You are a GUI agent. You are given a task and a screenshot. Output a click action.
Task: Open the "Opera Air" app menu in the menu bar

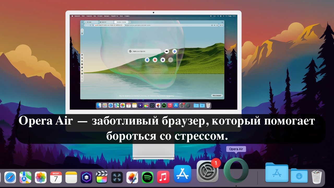[77, 16]
